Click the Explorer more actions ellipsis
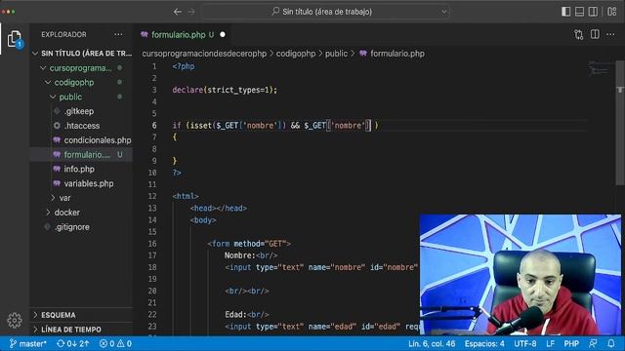 (118, 35)
